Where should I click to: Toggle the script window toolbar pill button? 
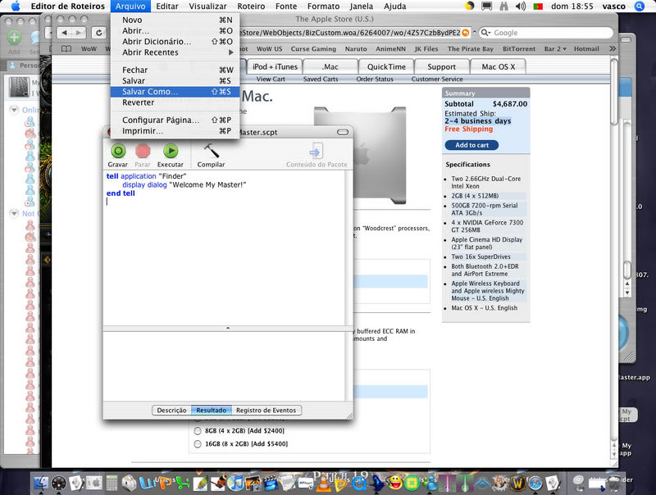click(x=343, y=132)
